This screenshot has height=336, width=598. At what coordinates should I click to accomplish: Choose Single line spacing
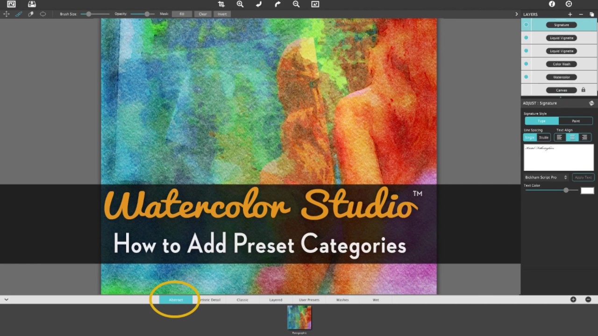coord(530,138)
